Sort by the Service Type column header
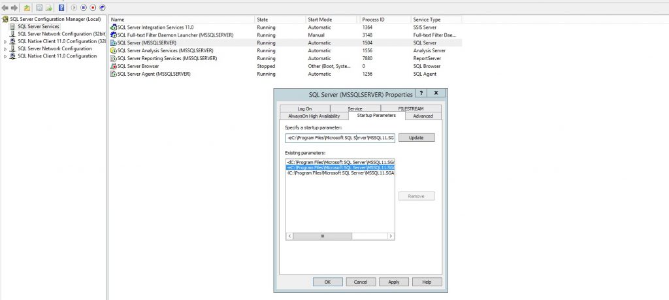669x300 pixels. [436, 20]
